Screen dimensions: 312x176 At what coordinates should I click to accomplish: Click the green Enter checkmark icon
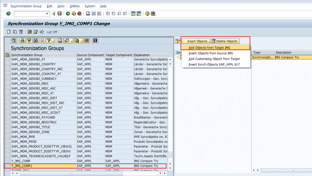8,14
